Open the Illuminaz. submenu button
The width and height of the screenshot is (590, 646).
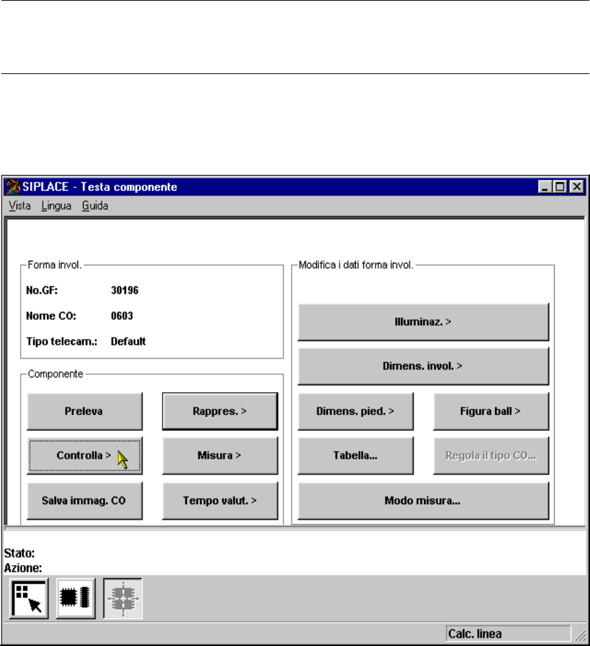click(423, 322)
